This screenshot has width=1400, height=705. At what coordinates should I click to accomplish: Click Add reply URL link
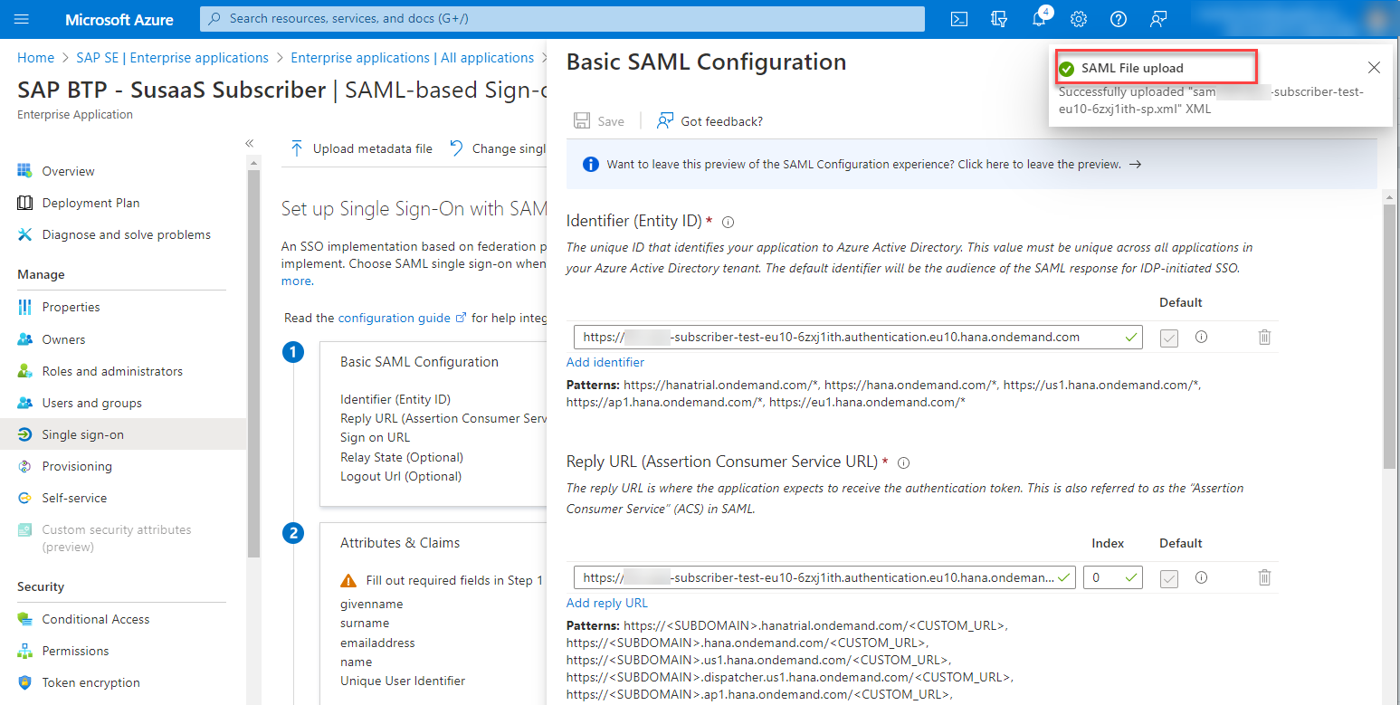(x=607, y=603)
